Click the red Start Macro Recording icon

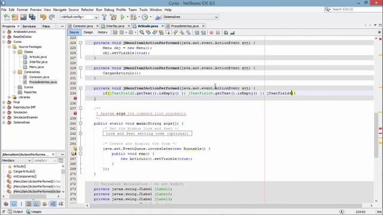point(211,32)
